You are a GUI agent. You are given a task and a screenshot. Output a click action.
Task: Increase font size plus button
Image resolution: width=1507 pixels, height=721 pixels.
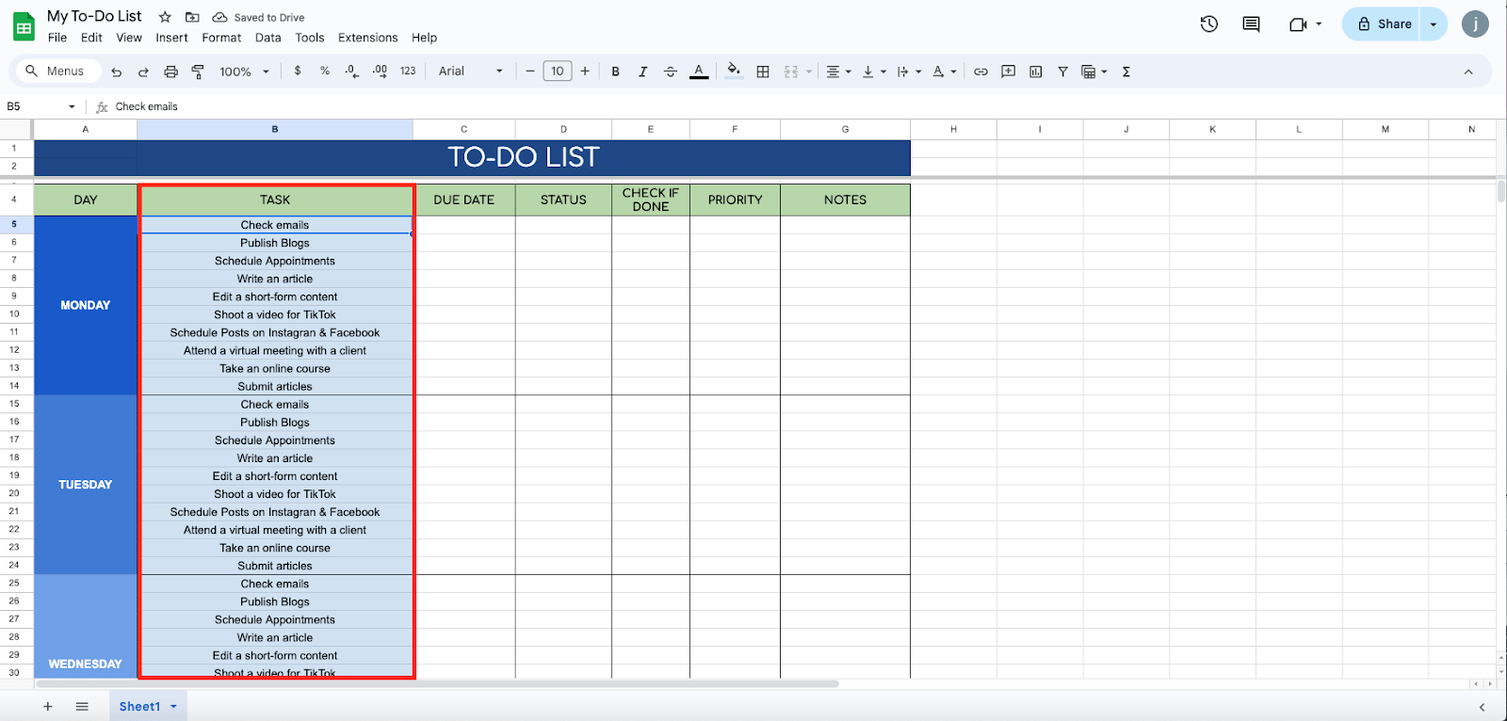click(x=585, y=72)
